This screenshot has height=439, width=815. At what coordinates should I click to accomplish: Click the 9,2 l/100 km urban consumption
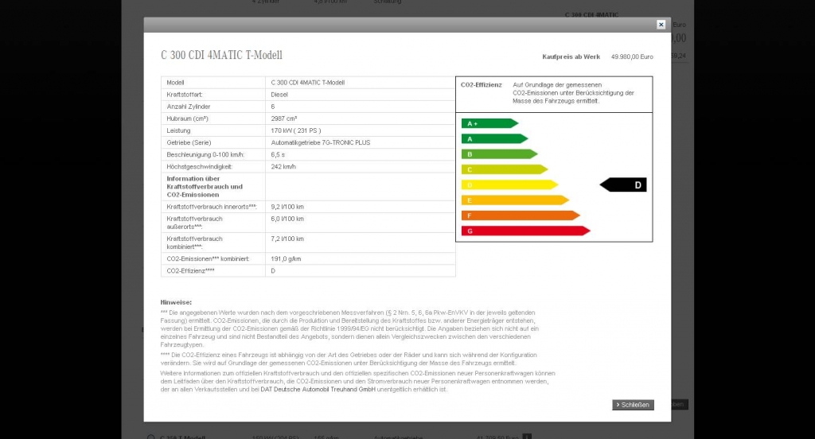pyautogui.click(x=287, y=207)
